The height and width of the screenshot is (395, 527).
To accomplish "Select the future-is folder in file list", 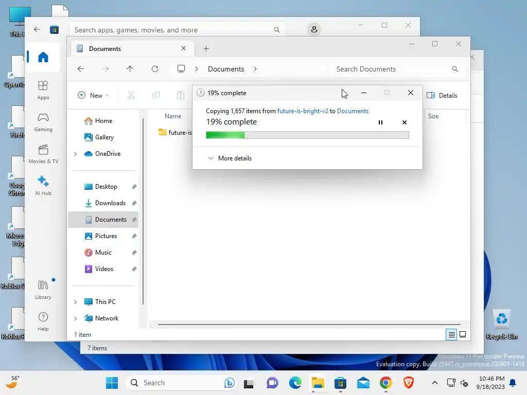I will click(x=175, y=132).
